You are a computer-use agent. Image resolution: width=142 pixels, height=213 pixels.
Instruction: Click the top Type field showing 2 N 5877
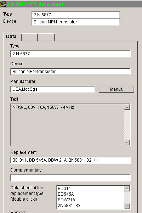[x=76, y=15]
